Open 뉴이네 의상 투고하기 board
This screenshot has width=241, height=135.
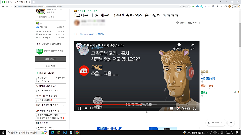click(47, 91)
